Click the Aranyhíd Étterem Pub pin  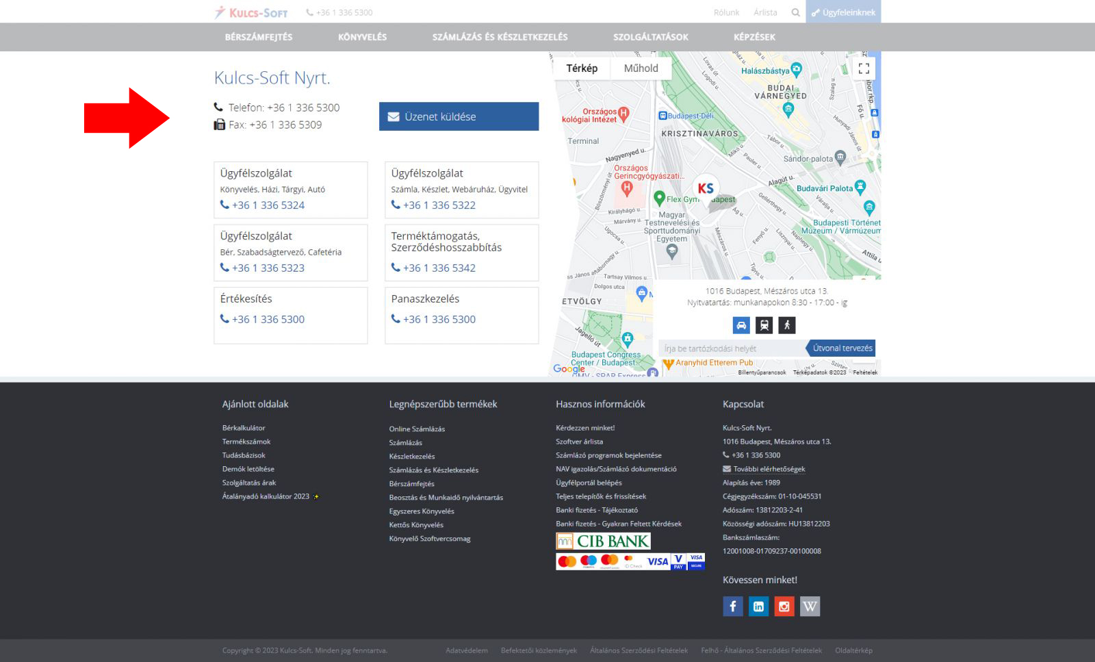(x=669, y=364)
